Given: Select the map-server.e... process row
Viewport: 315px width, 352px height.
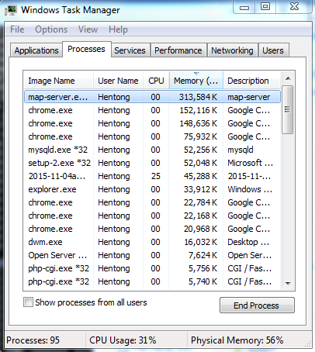Looking at the screenshot, I should point(152,97).
